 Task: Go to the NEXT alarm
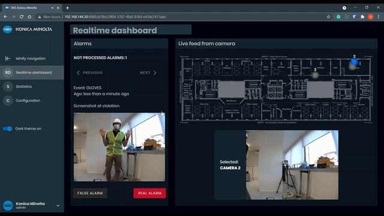(x=148, y=73)
